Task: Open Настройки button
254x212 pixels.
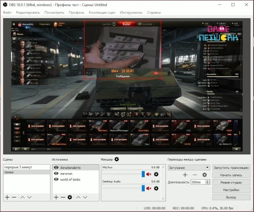Action: [231, 190]
